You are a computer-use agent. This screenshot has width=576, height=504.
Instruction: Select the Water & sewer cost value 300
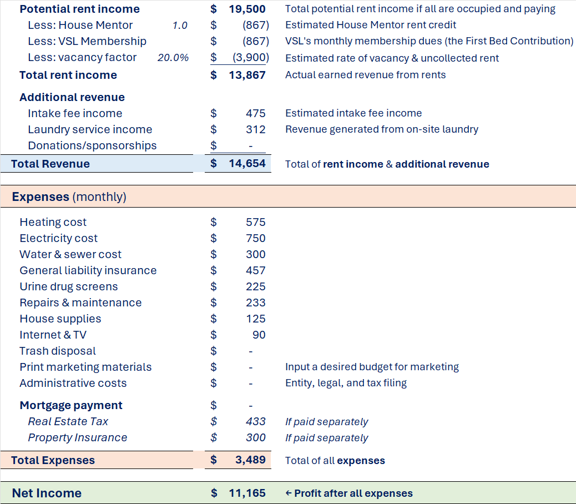click(255, 254)
